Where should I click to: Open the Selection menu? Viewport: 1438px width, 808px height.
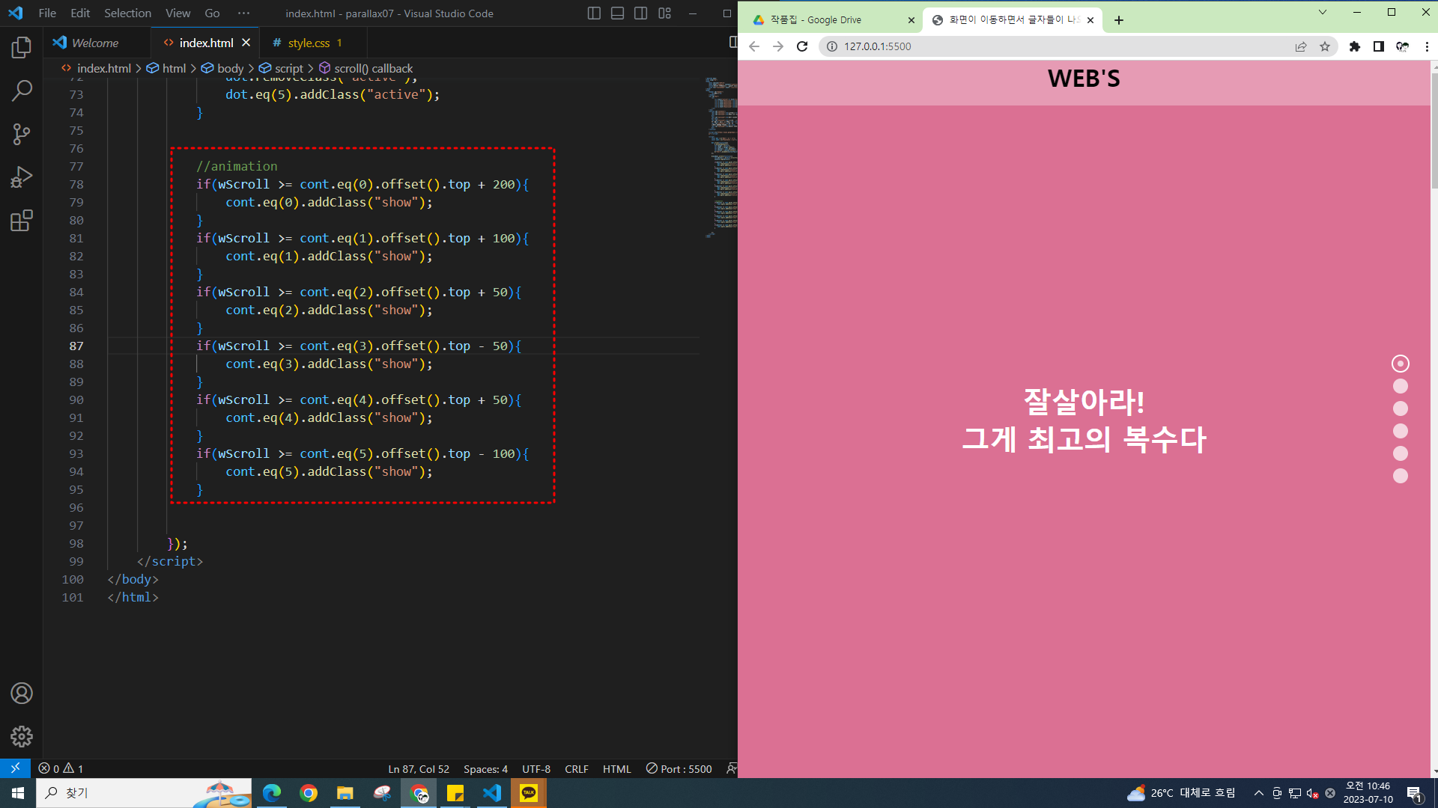coord(127,13)
